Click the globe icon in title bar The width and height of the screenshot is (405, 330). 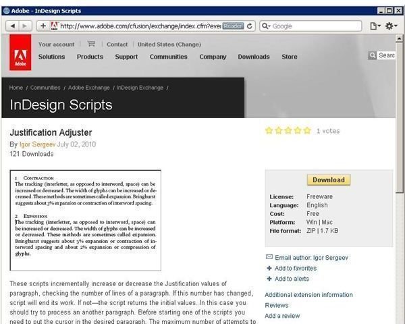click(x=6, y=11)
